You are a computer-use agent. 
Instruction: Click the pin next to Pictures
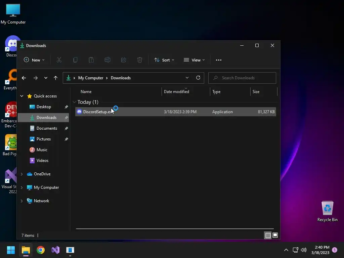(x=66, y=139)
